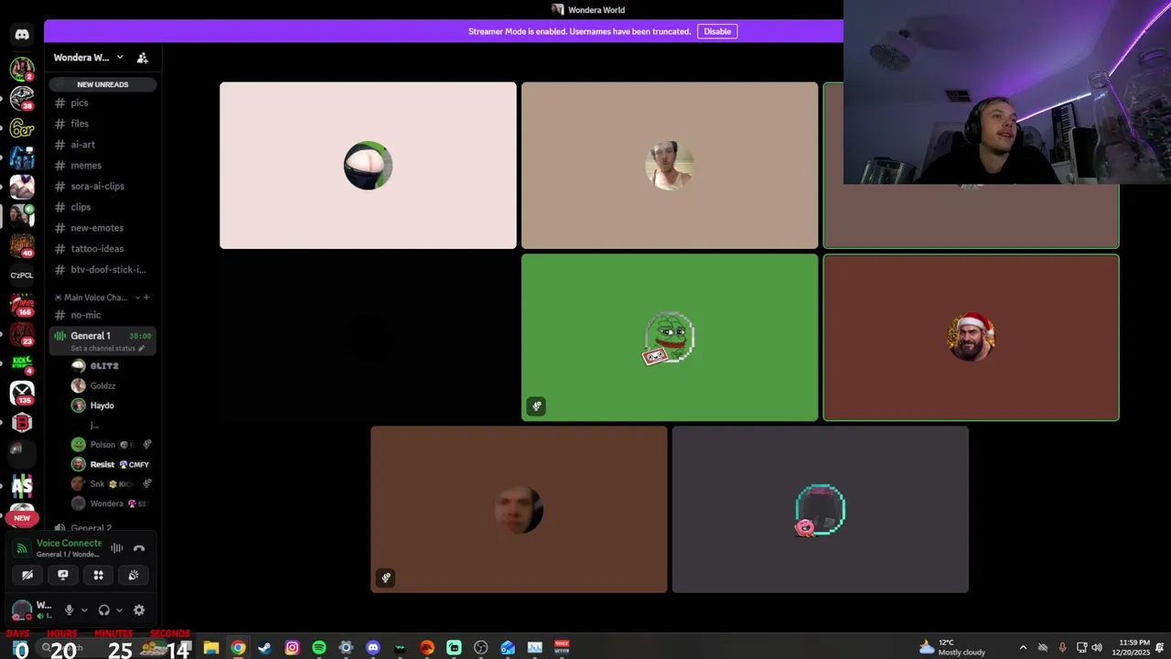Open server with 135 badge in sidebar
Viewport: 1171px width, 659px height.
(22, 394)
